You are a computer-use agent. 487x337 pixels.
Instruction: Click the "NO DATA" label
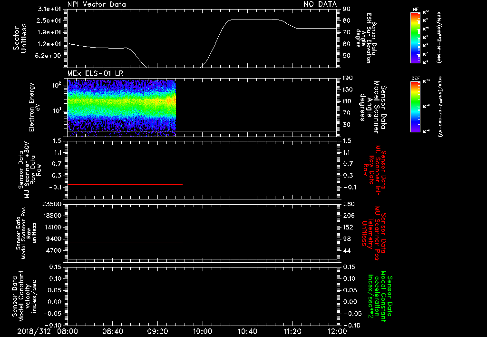click(320, 4)
